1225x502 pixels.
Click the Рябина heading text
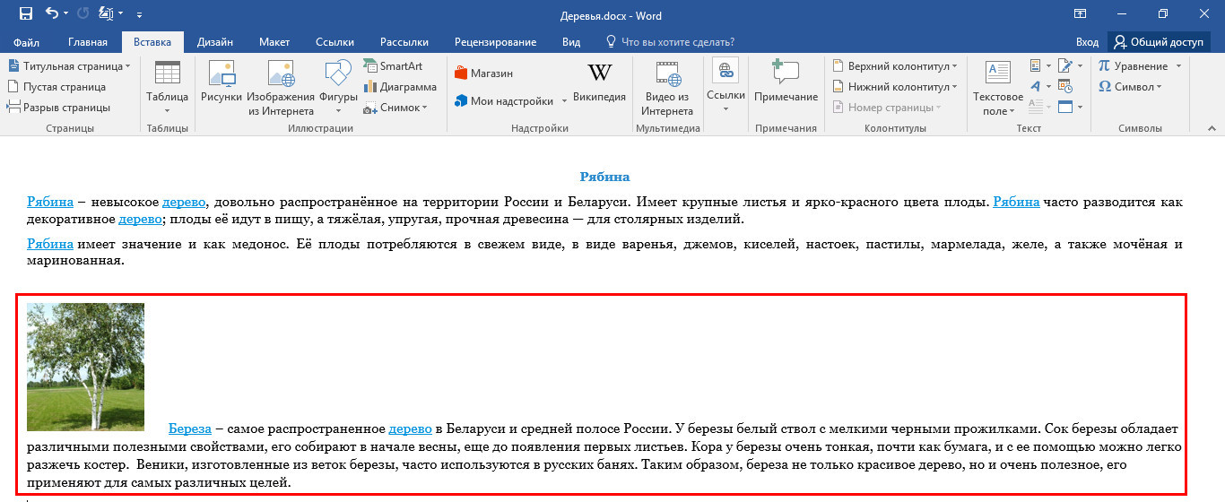(604, 177)
